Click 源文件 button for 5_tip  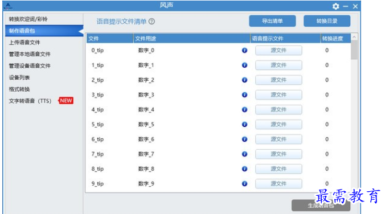click(278, 125)
